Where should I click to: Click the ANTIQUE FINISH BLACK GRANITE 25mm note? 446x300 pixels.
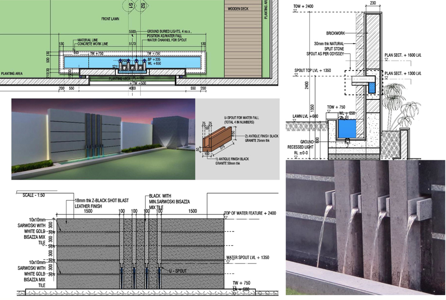point(262,138)
